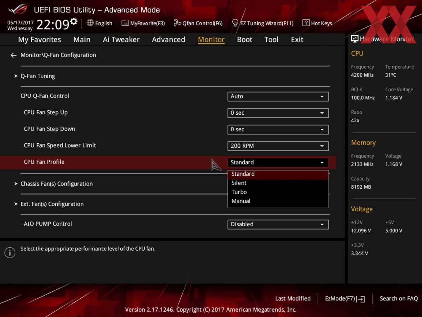Click the English language button

pos(100,23)
